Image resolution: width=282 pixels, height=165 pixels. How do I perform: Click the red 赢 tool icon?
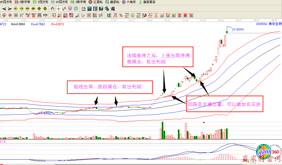pos(34,15)
